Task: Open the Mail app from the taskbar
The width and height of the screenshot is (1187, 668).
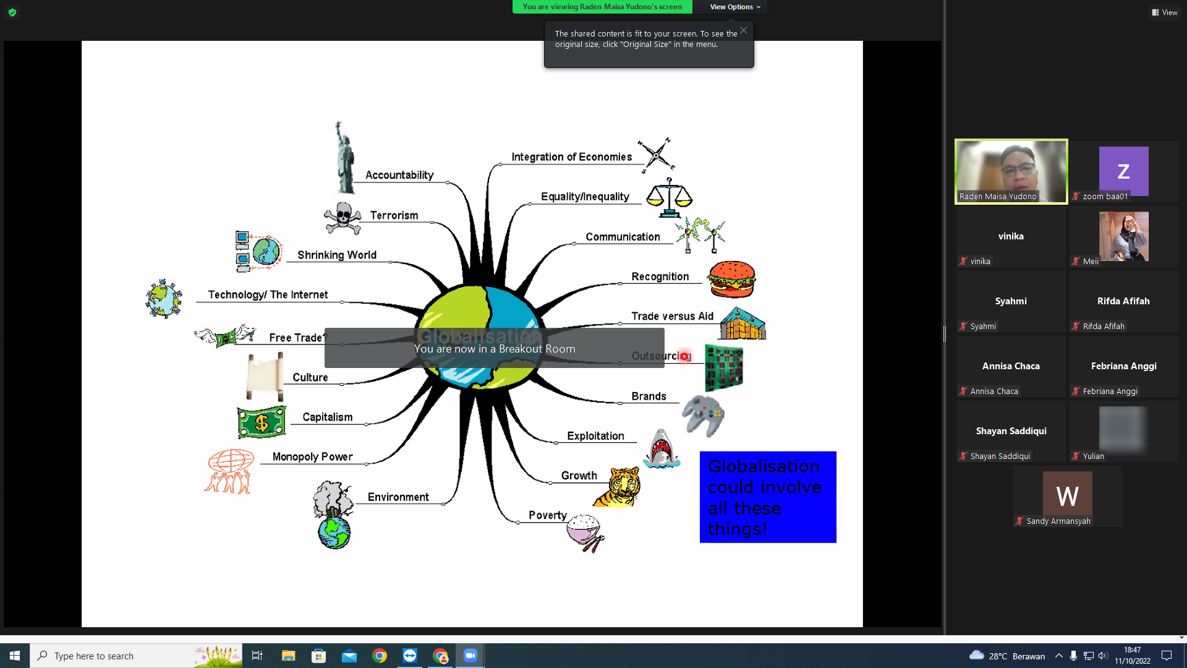Action: tap(349, 656)
